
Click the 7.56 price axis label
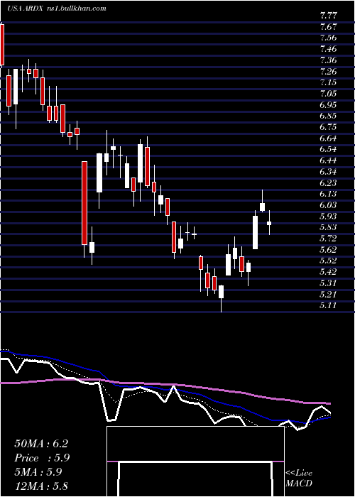coord(328,38)
